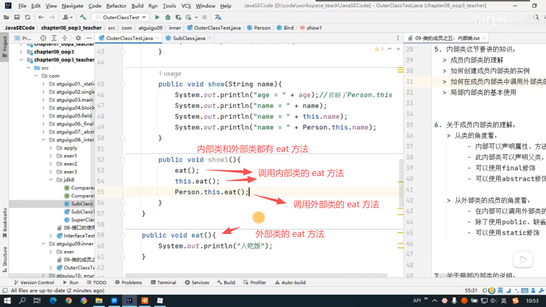Open Project panel settings gear
Screen dimensions: 546x307
coord(78,38)
